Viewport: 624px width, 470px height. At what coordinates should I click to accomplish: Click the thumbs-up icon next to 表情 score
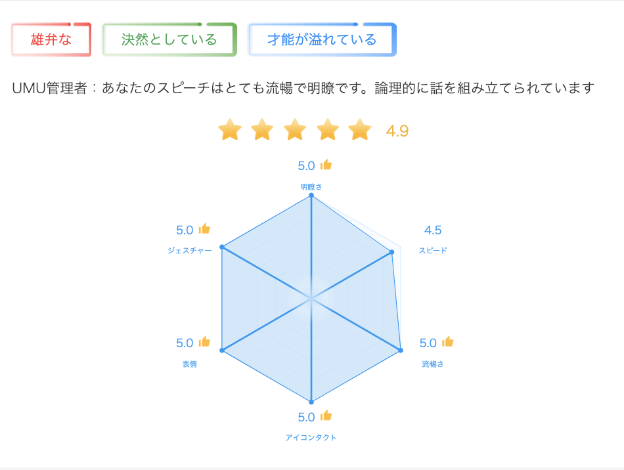coord(204,341)
